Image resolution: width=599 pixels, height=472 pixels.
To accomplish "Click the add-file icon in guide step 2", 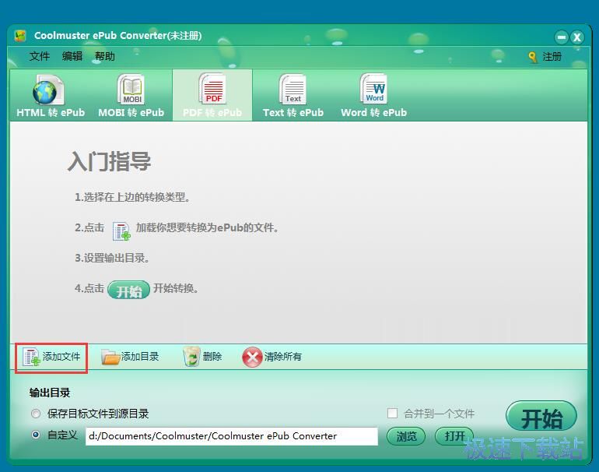I will 121,231.
